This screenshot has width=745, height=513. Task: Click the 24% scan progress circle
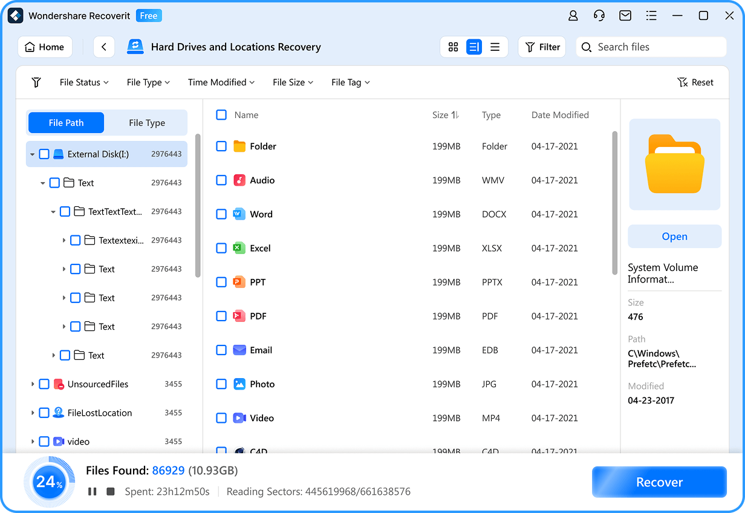pyautogui.click(x=50, y=482)
